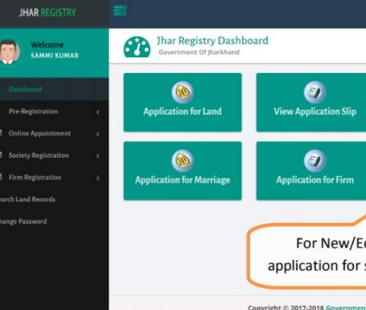The width and height of the screenshot is (366, 310).
Task: Click the document icon on Application for Firm
Action: pyautogui.click(x=315, y=161)
